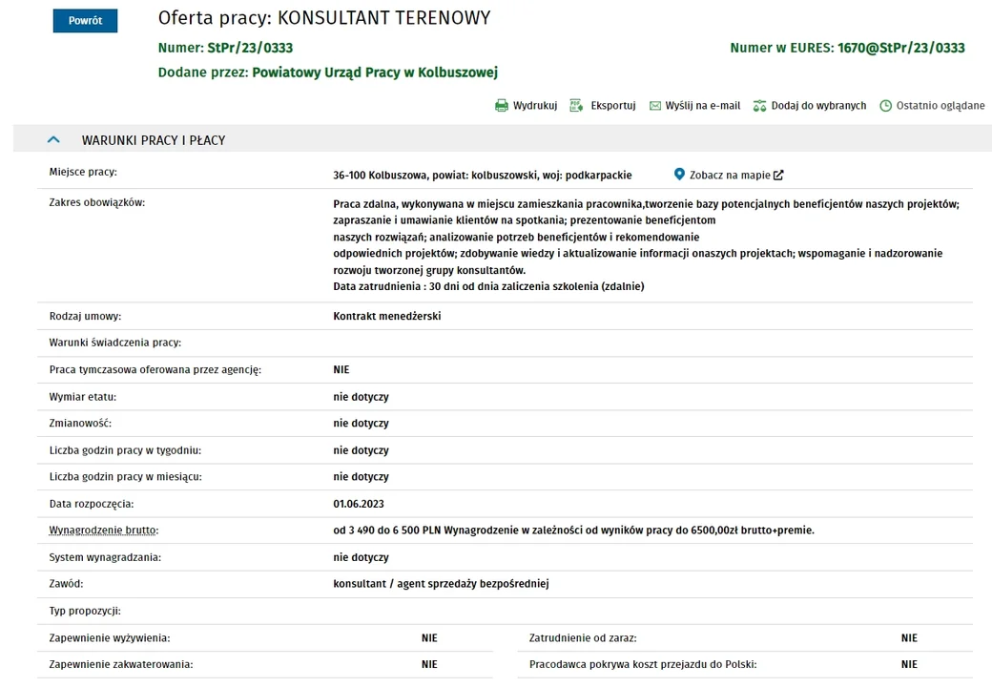
Task: Click the envelope icon for e-mail sending
Action: point(655,106)
